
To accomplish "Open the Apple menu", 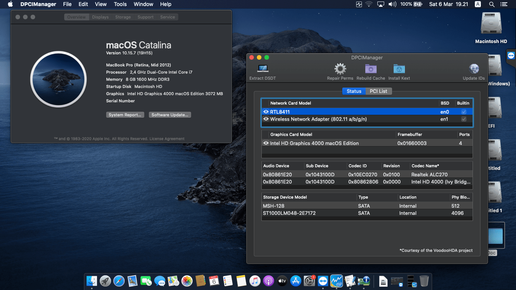I will pyautogui.click(x=10, y=5).
